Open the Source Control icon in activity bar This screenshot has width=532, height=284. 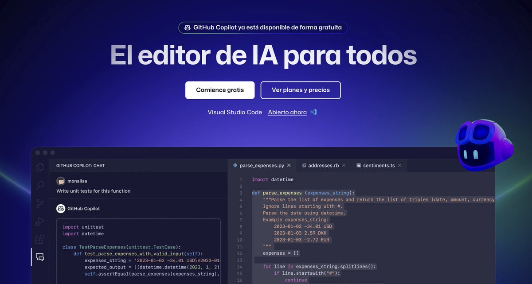tap(40, 203)
